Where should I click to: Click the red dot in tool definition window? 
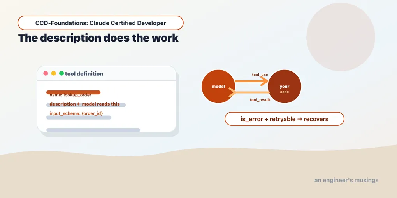click(46, 73)
